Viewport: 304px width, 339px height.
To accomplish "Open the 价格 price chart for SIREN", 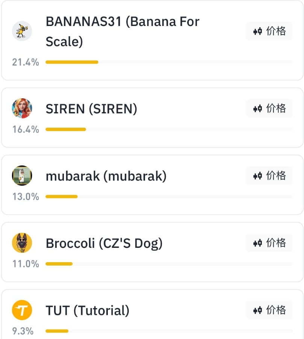I will pos(269,108).
